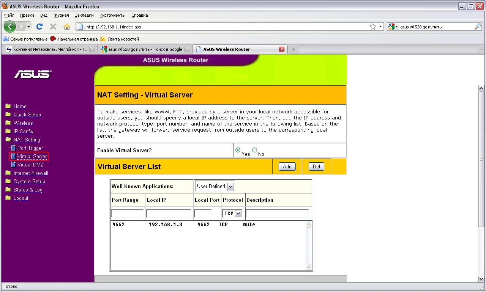This screenshot has width=486, height=292.
Task: Click the Port Range input field
Action: coord(127,214)
